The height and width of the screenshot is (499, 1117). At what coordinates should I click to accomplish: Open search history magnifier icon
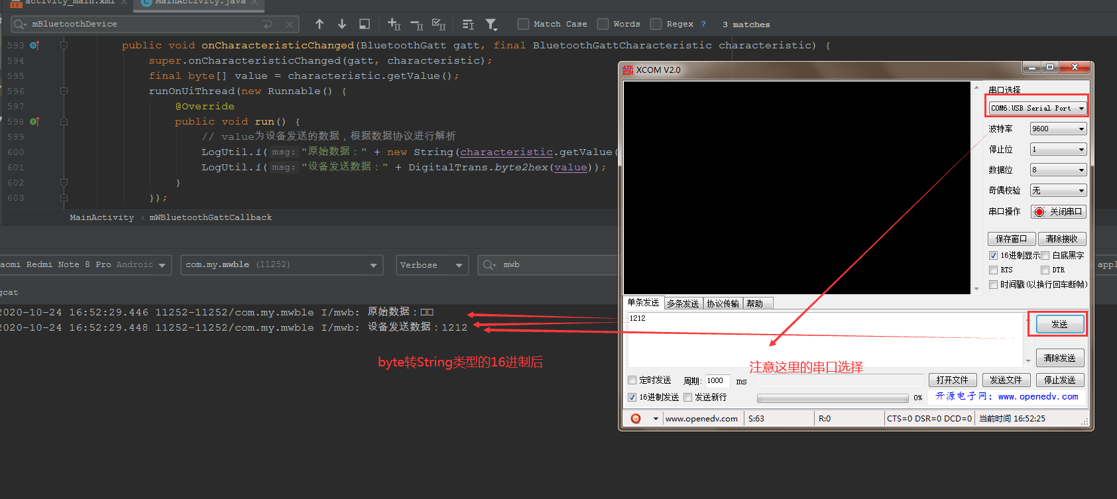click(x=20, y=24)
